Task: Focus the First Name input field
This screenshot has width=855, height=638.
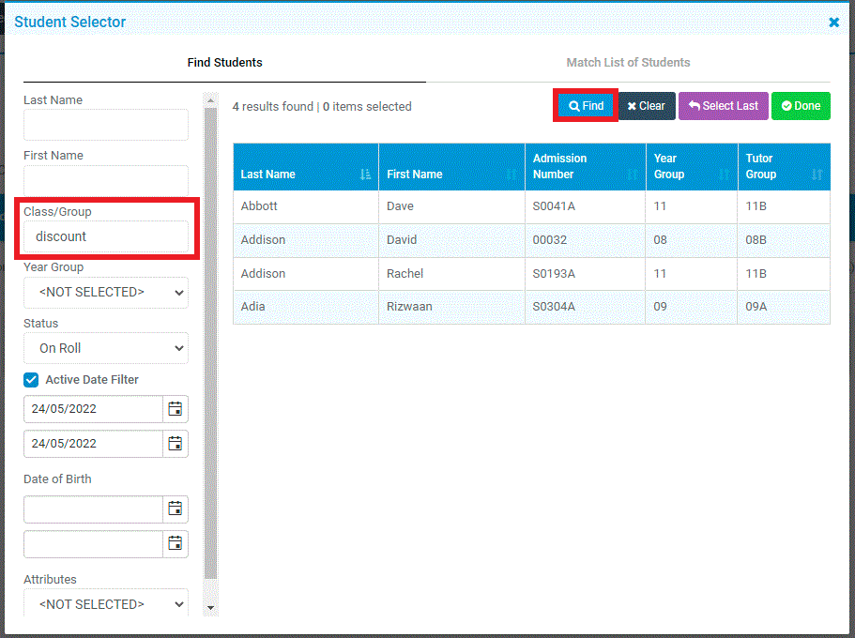Action: point(106,180)
